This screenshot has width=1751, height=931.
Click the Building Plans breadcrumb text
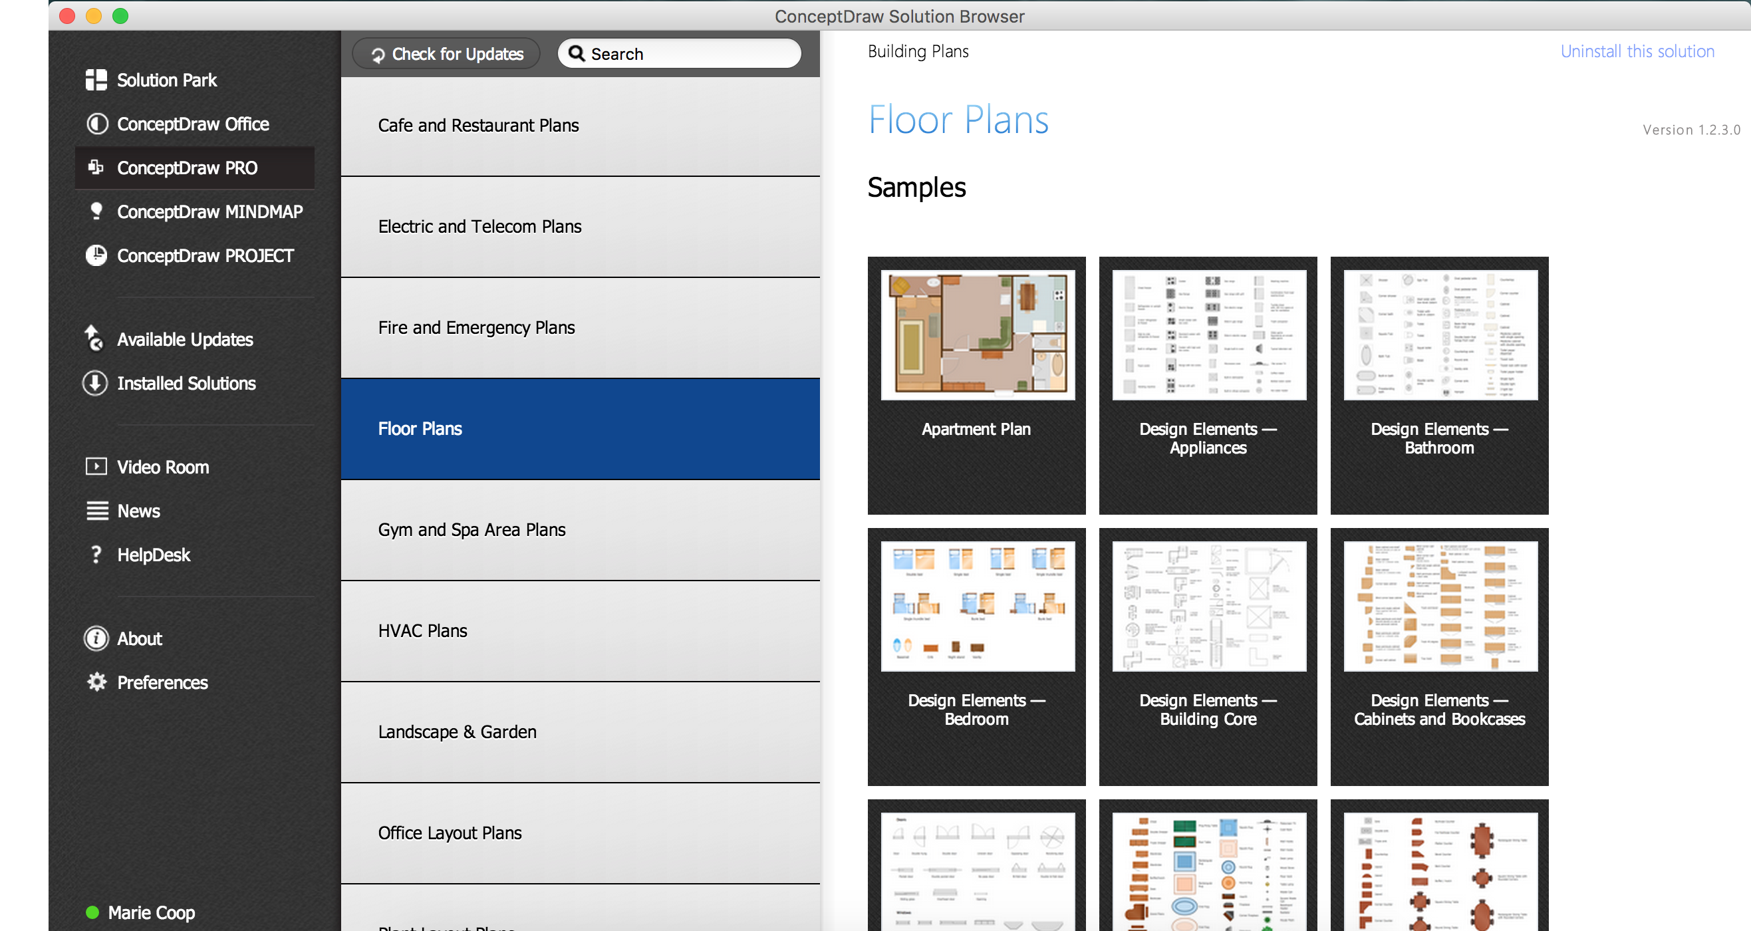918,51
